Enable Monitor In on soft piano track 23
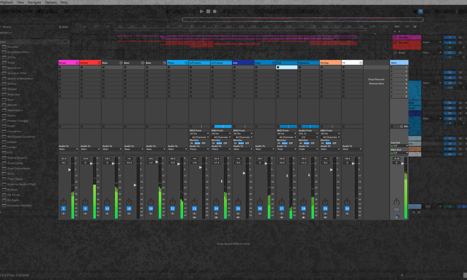Screen dimensions: 467x280 [192, 143]
